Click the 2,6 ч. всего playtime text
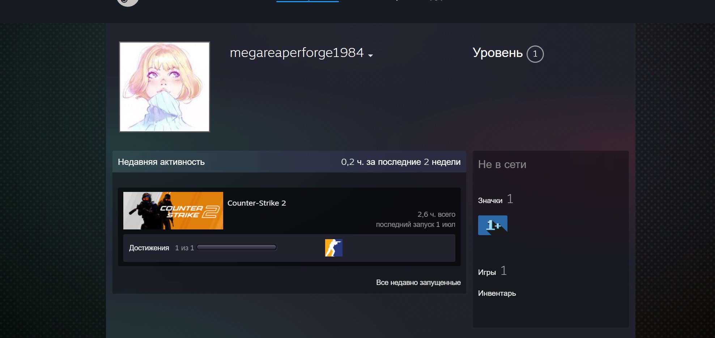 click(437, 214)
